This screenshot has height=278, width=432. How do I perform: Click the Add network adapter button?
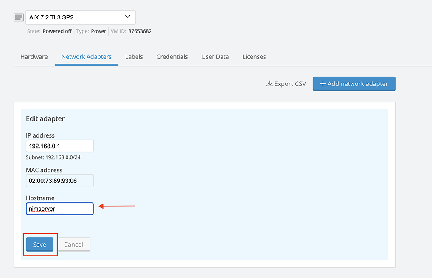click(354, 84)
